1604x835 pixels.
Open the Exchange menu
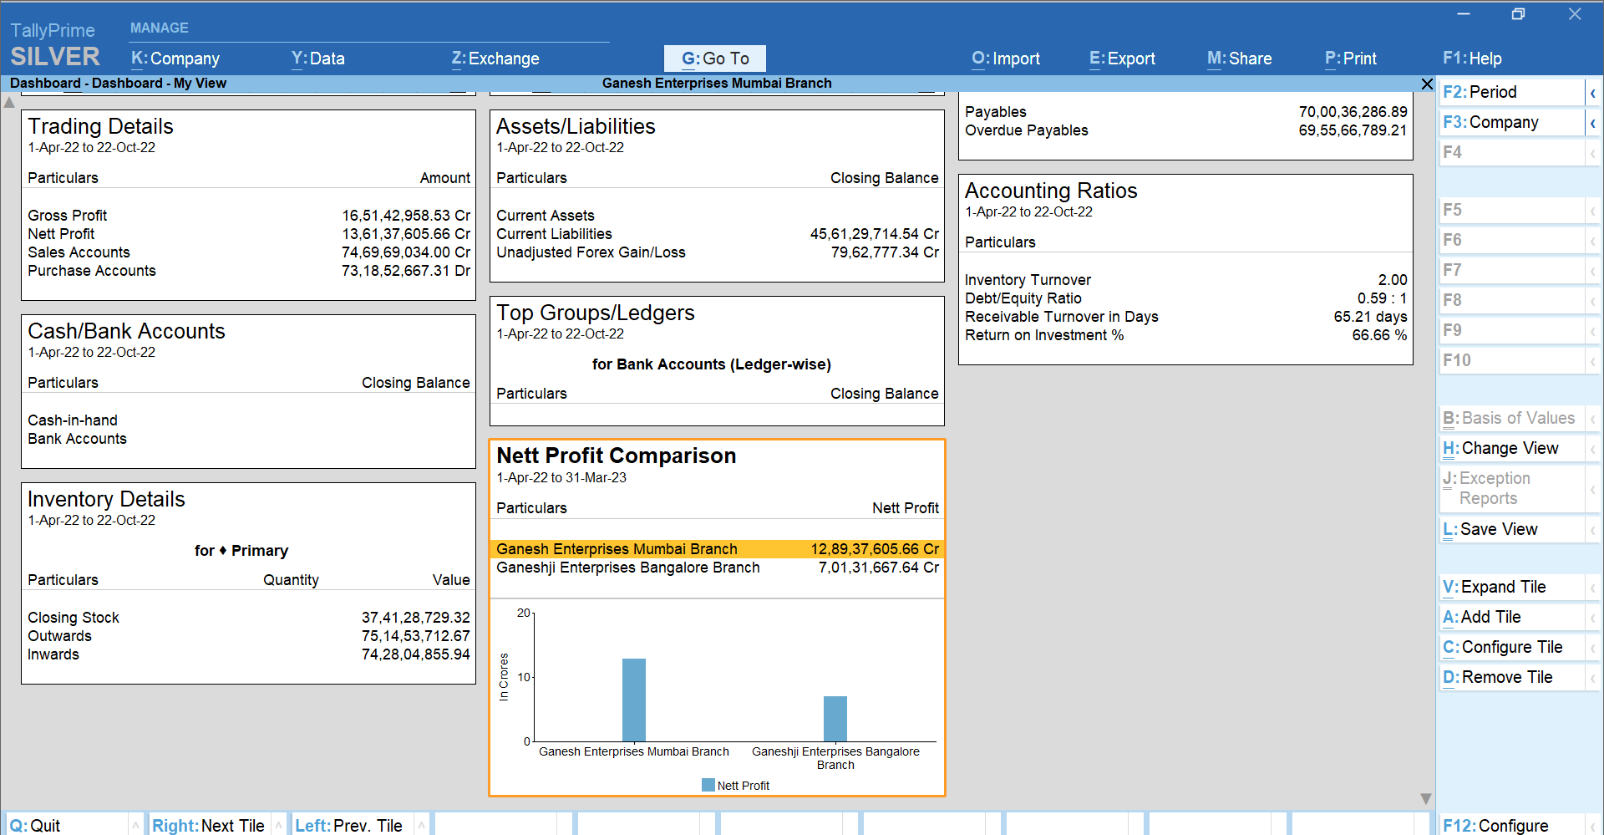[495, 59]
